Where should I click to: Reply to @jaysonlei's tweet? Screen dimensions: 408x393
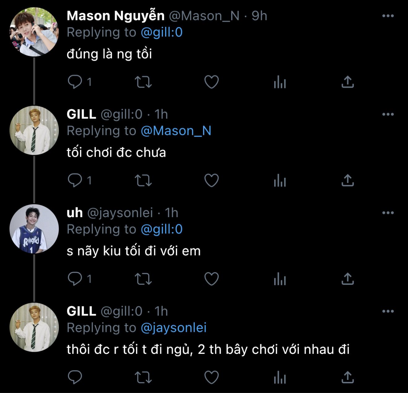(75, 279)
